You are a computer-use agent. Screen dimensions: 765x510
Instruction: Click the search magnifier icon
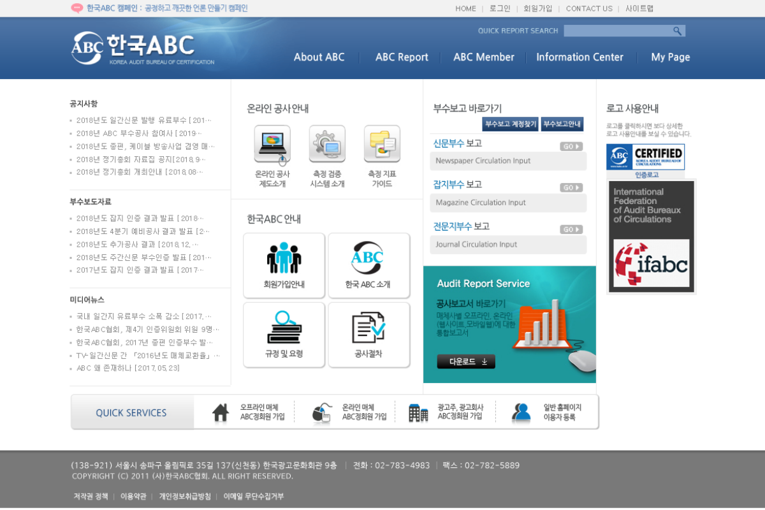click(677, 31)
